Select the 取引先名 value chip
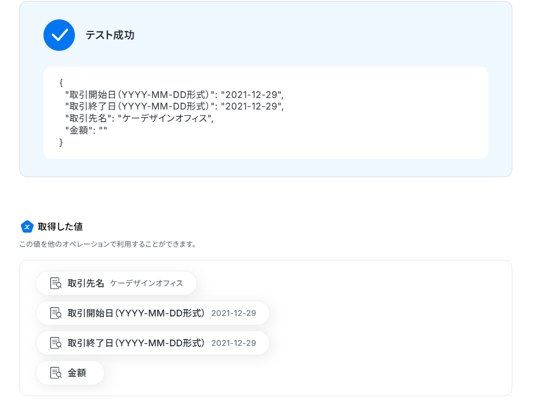538x405 pixels. pos(116,283)
